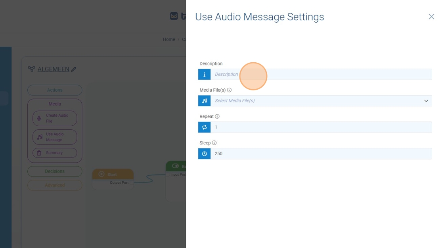Screen dimensions: 444x248
Task: Select the Summary node
Action: point(55,153)
